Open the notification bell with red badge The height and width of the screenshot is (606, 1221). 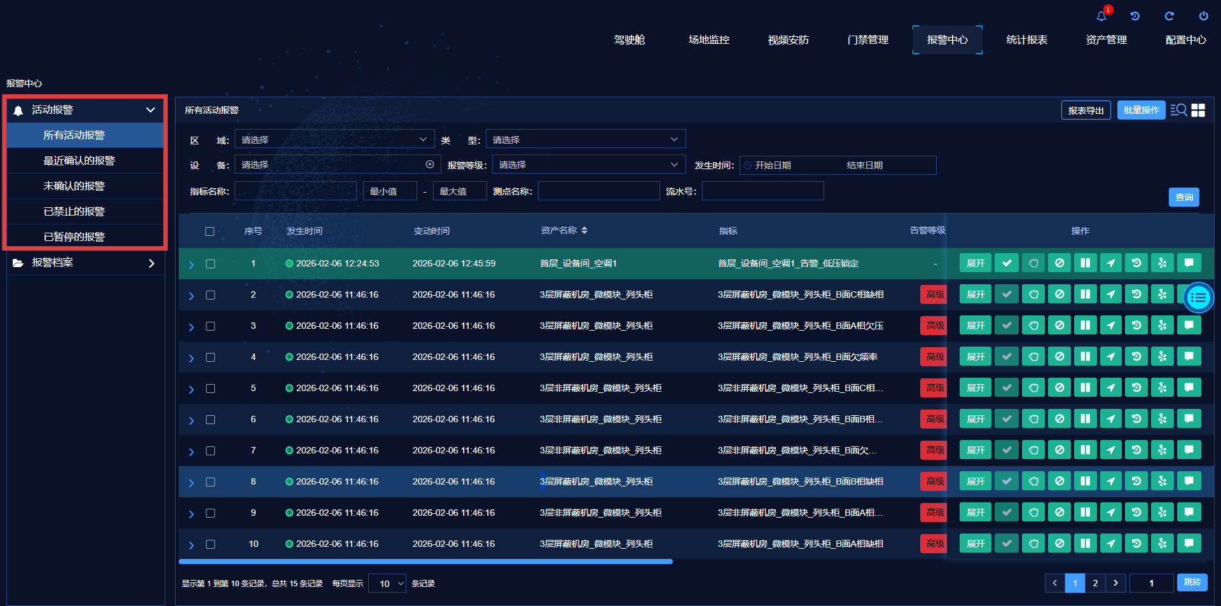1101,16
